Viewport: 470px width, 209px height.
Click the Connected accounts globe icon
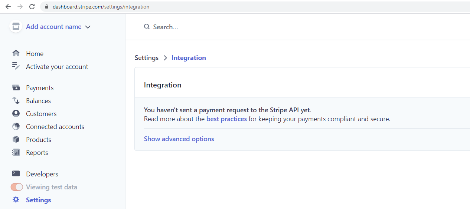point(16,126)
